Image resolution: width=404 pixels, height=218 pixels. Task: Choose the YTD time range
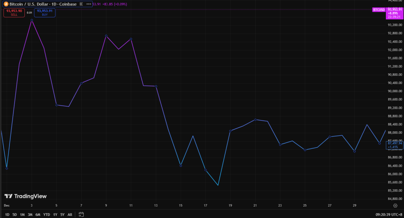[47, 214]
